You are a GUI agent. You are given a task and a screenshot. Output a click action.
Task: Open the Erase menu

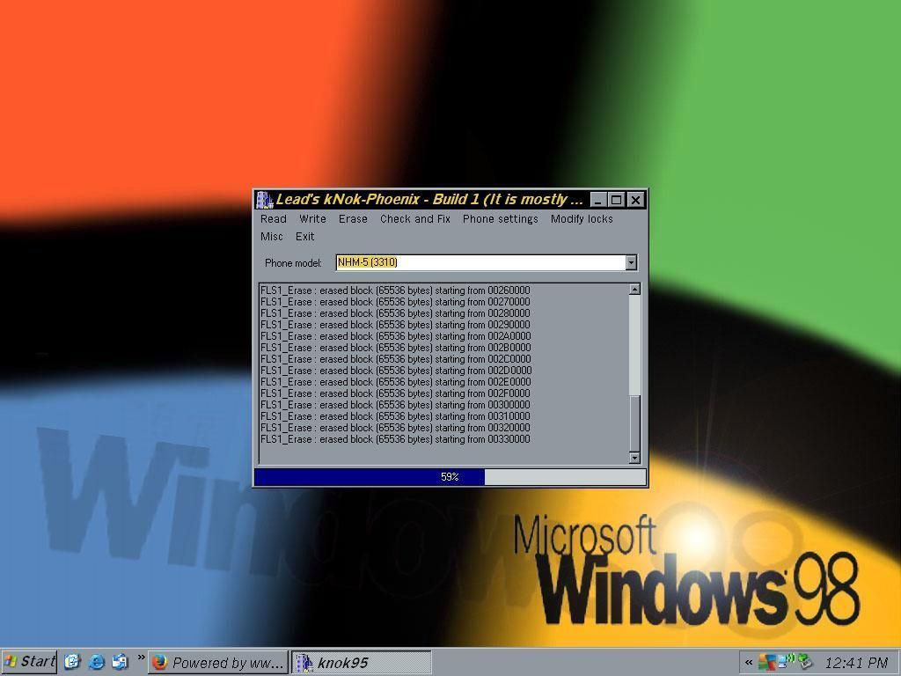[x=353, y=219]
